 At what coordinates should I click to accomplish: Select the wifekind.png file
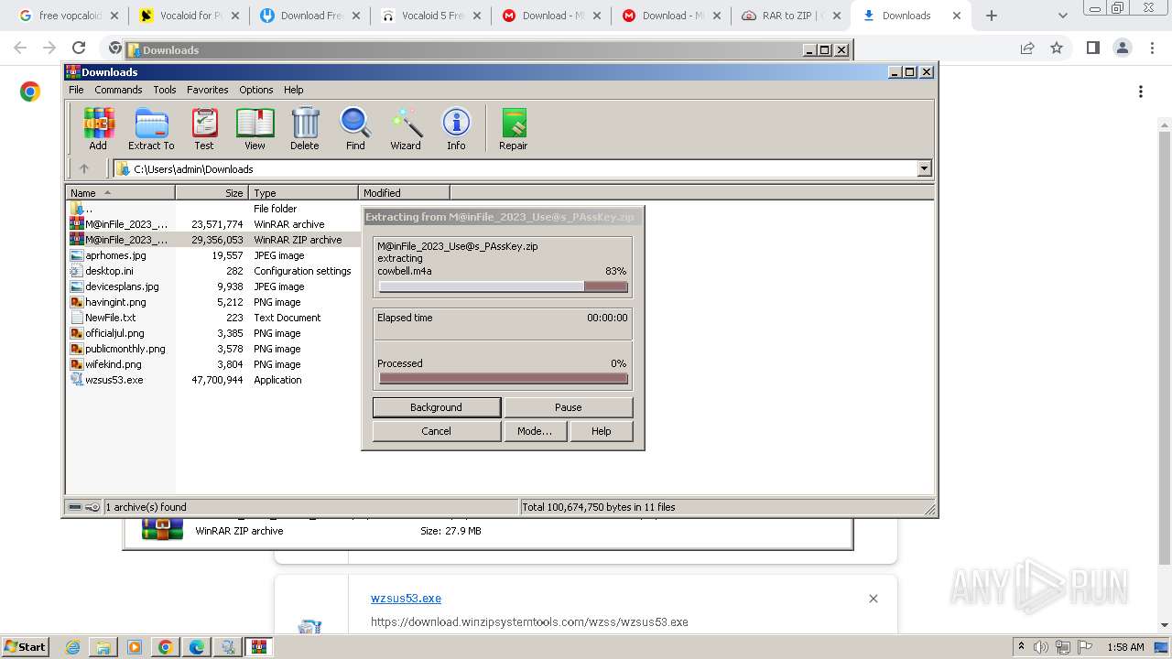pyautogui.click(x=114, y=364)
